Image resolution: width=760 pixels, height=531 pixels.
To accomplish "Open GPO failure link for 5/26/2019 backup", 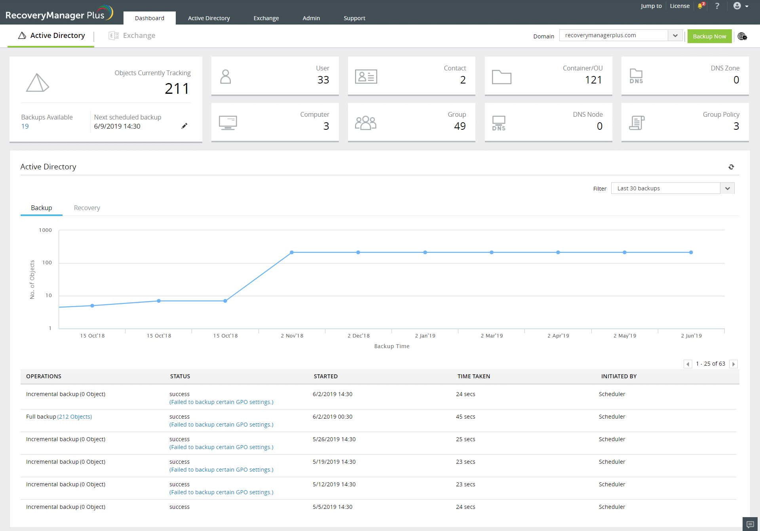I will pos(221,447).
